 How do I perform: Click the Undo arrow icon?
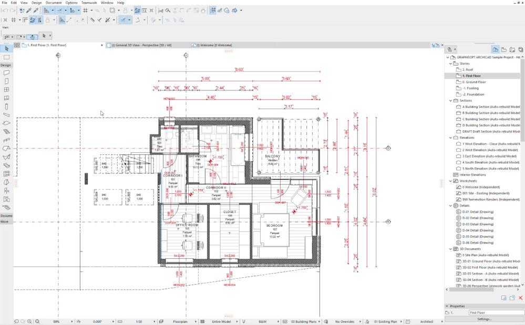click(x=5, y=11)
